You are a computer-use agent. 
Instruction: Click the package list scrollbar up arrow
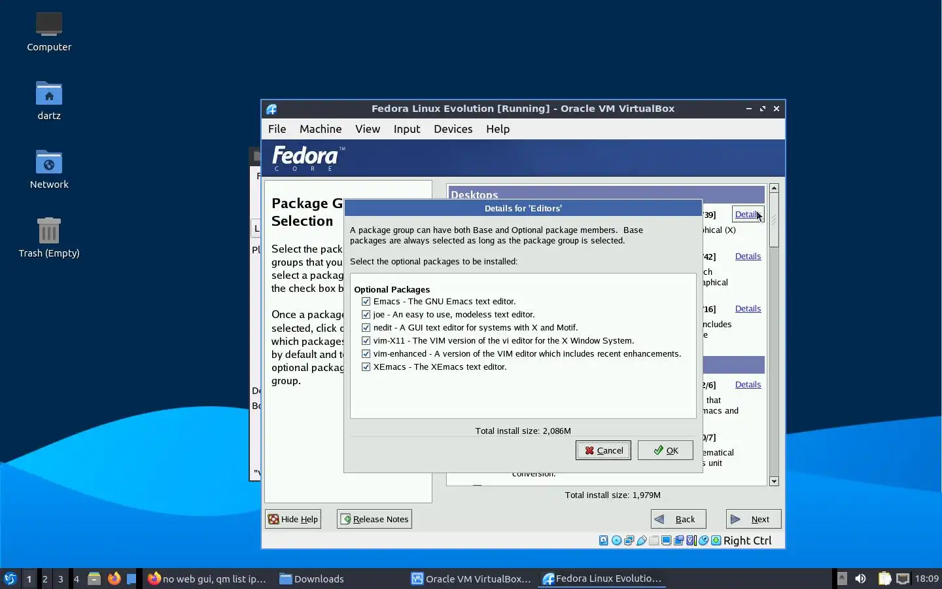click(x=775, y=188)
